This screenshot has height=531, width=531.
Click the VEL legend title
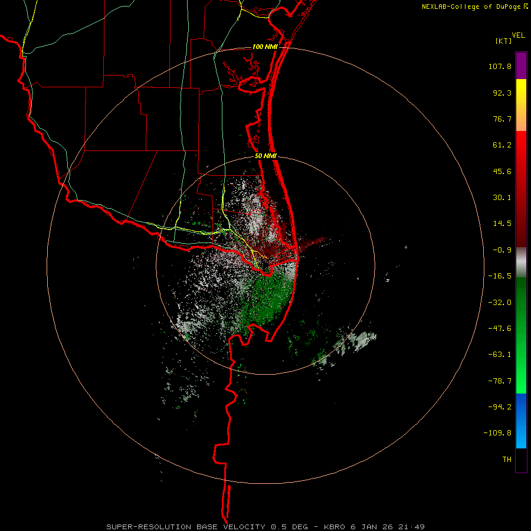(518, 35)
